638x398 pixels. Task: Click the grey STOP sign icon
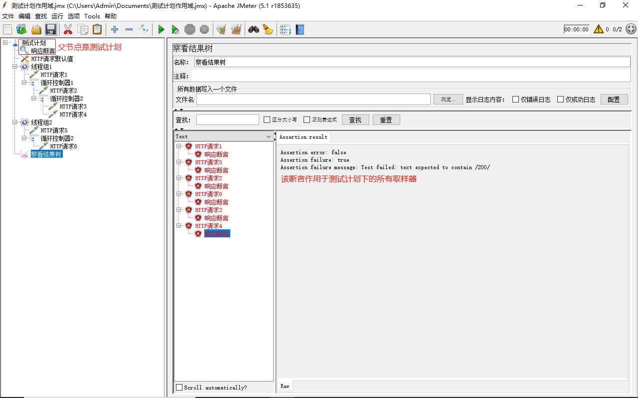tap(190, 29)
